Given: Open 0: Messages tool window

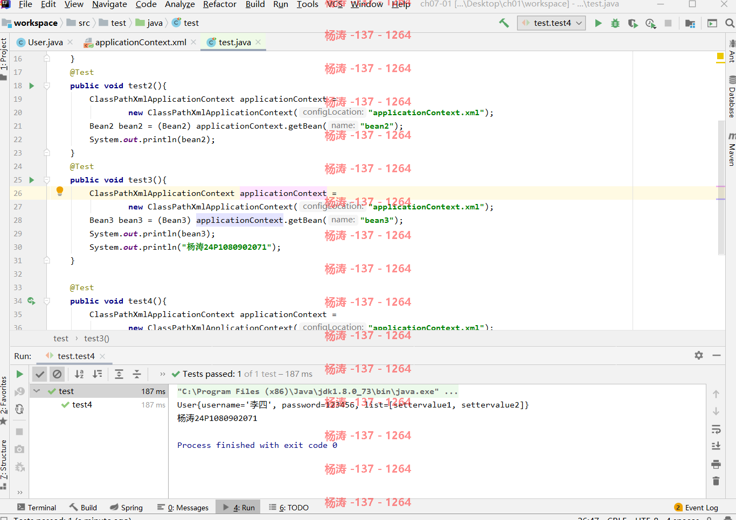Looking at the screenshot, I should [x=183, y=508].
